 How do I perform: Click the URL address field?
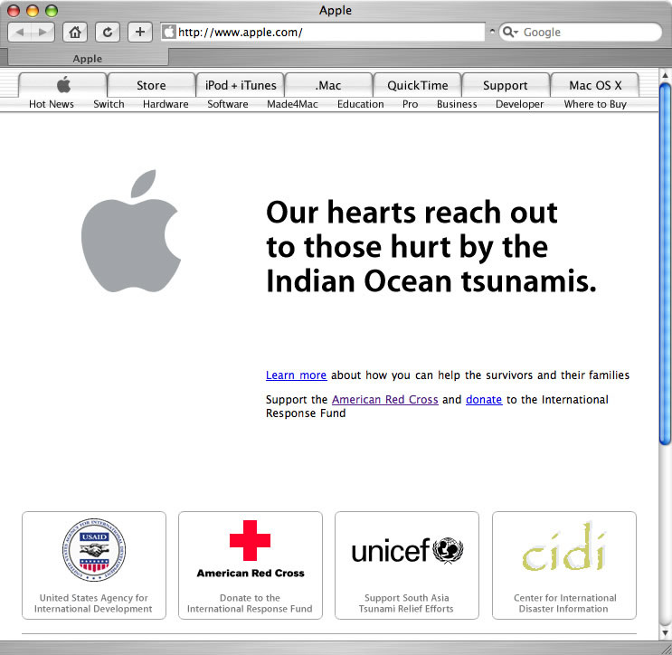click(323, 33)
